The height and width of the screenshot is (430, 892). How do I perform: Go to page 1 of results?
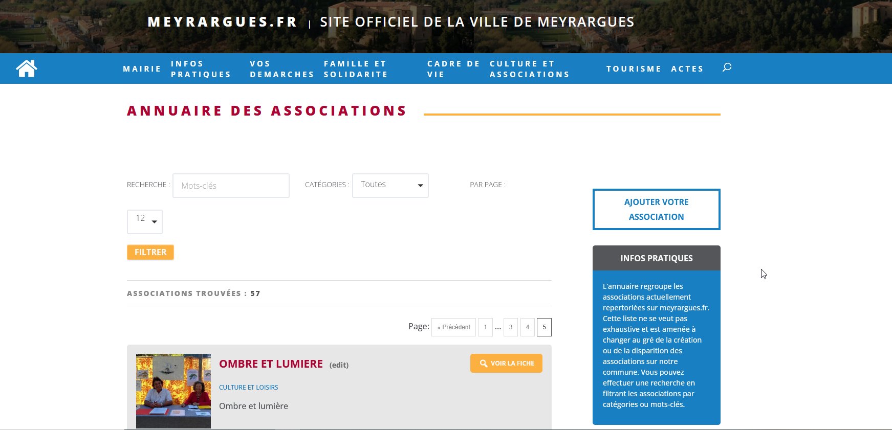click(485, 327)
